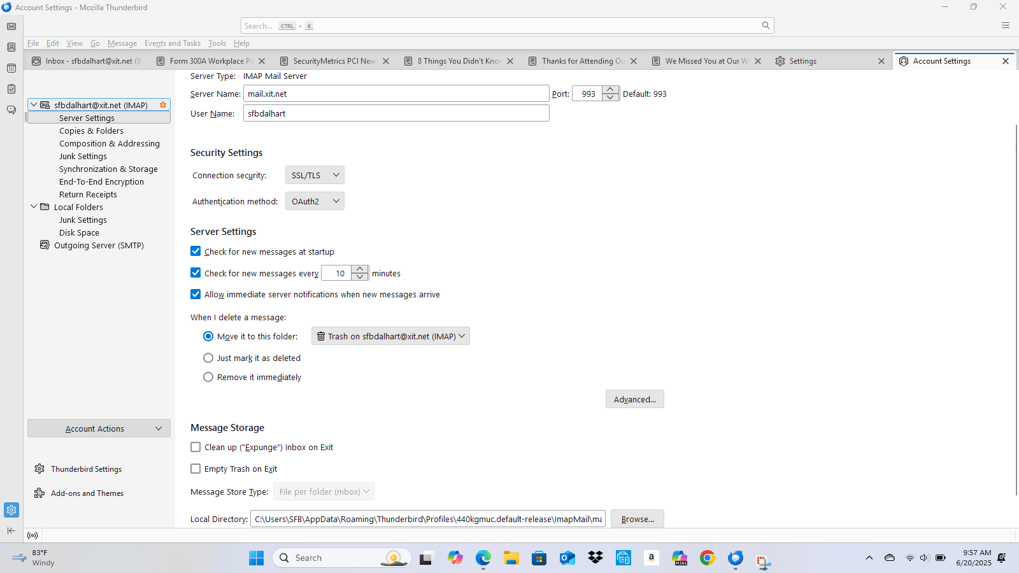Select Outgoing Server (SMTP) item

click(x=99, y=245)
